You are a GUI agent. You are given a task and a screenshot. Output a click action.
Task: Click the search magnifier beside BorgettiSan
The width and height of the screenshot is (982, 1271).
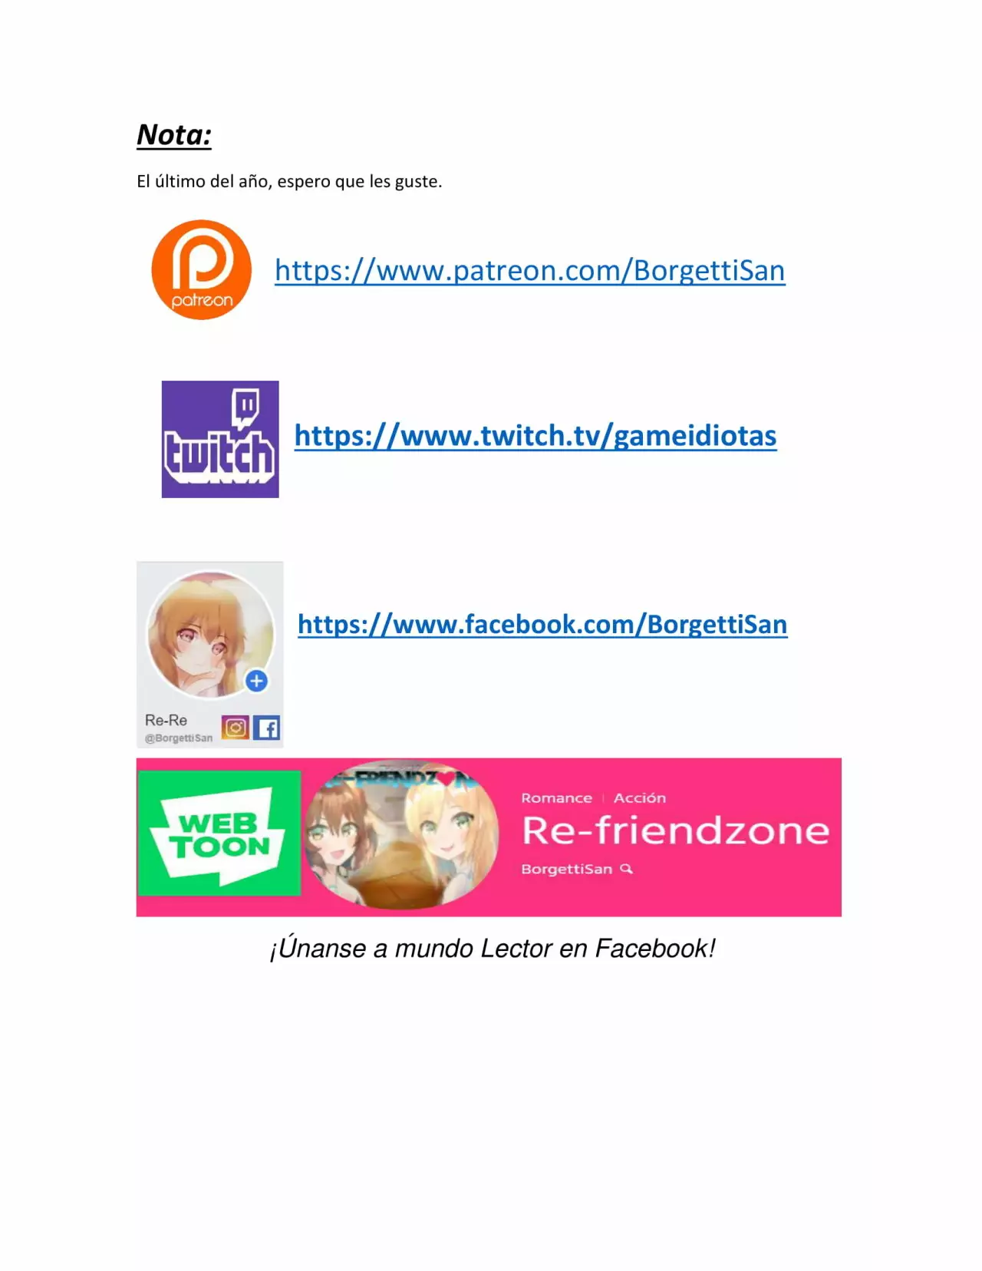[x=627, y=869]
